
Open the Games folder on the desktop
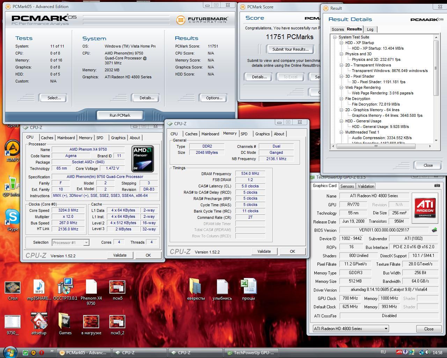click(65, 324)
